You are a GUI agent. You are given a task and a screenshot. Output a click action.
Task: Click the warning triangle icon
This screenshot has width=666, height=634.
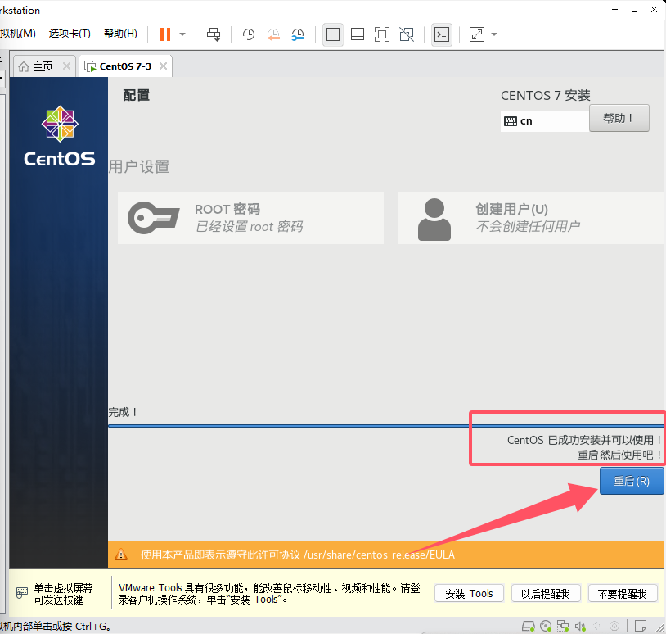121,555
